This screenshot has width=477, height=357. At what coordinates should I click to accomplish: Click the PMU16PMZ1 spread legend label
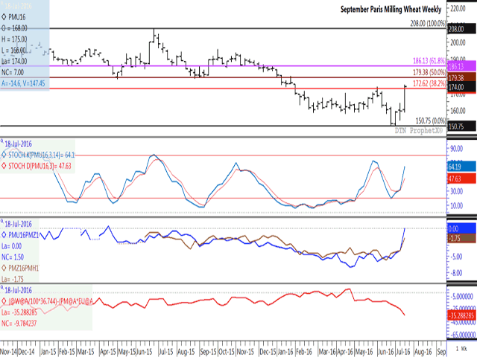(x=23, y=235)
